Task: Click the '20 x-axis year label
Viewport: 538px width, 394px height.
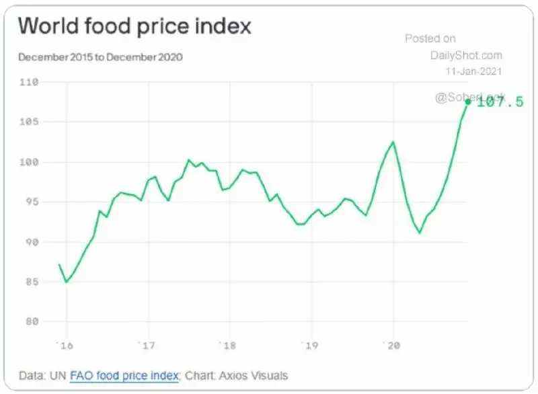Action: tap(392, 346)
